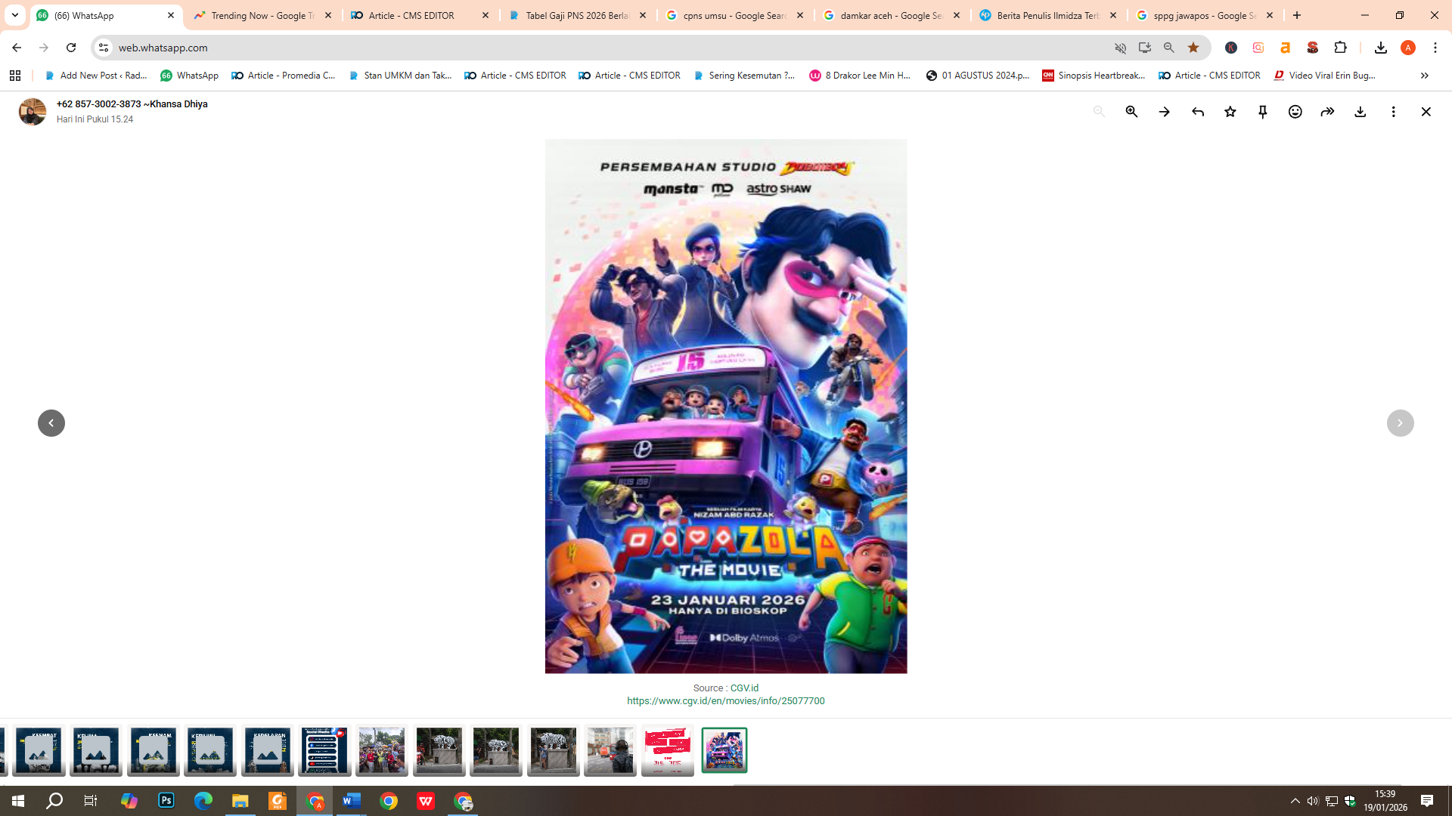Open the Windows Start menu

(x=18, y=801)
